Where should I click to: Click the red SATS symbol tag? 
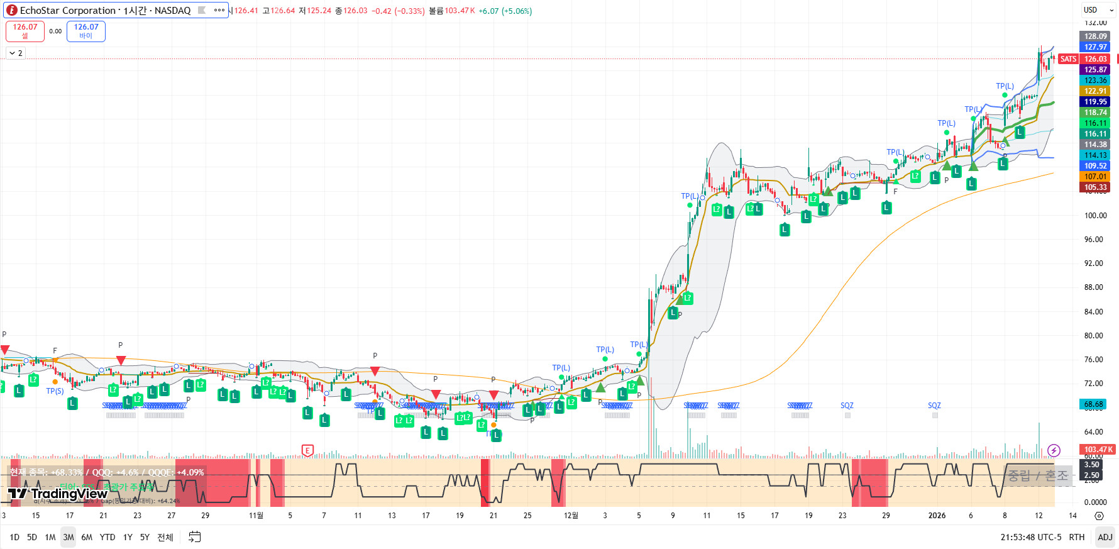(x=1068, y=59)
